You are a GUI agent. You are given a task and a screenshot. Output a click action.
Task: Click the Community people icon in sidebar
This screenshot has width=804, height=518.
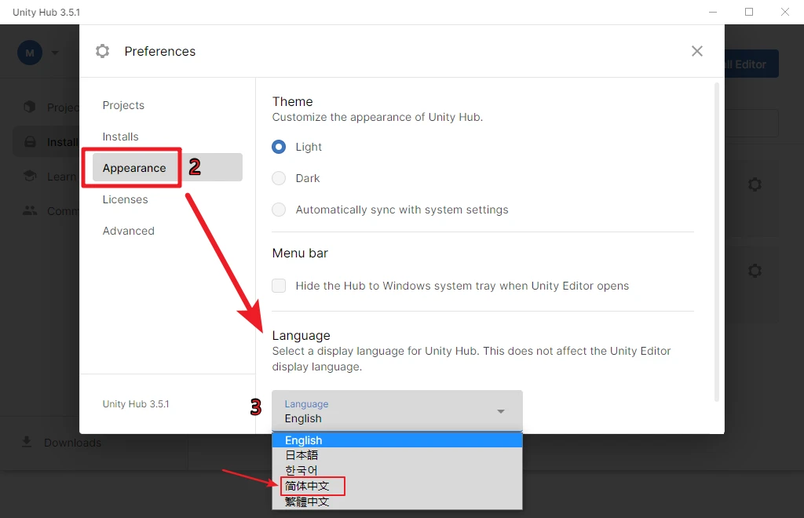(30, 210)
